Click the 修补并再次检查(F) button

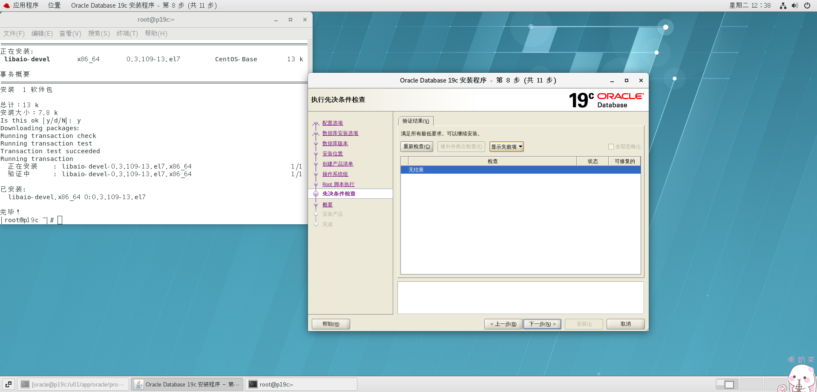(x=461, y=146)
